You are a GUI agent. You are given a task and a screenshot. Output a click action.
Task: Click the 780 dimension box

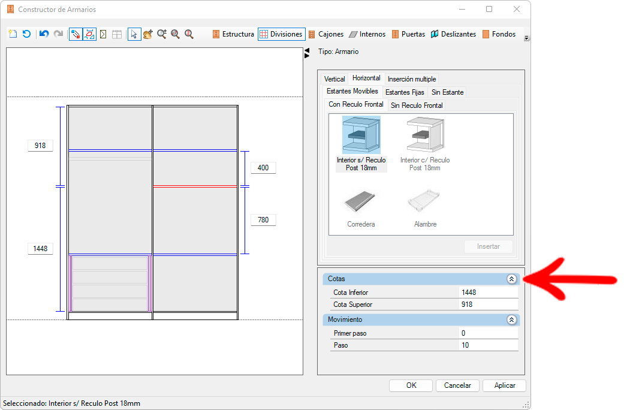[263, 220]
